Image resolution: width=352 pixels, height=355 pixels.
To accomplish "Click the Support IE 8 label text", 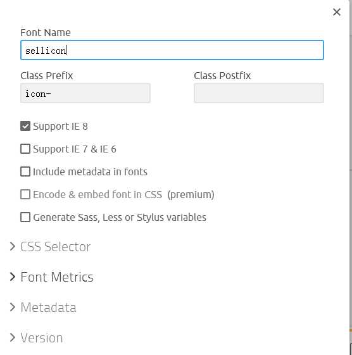I will [x=61, y=127].
